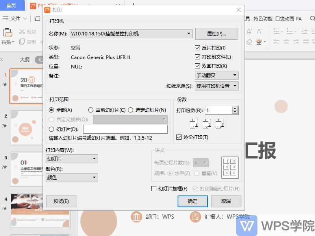The height and width of the screenshot is (236, 315).
Task: Click the search magnifier icon
Action: coord(312,18)
